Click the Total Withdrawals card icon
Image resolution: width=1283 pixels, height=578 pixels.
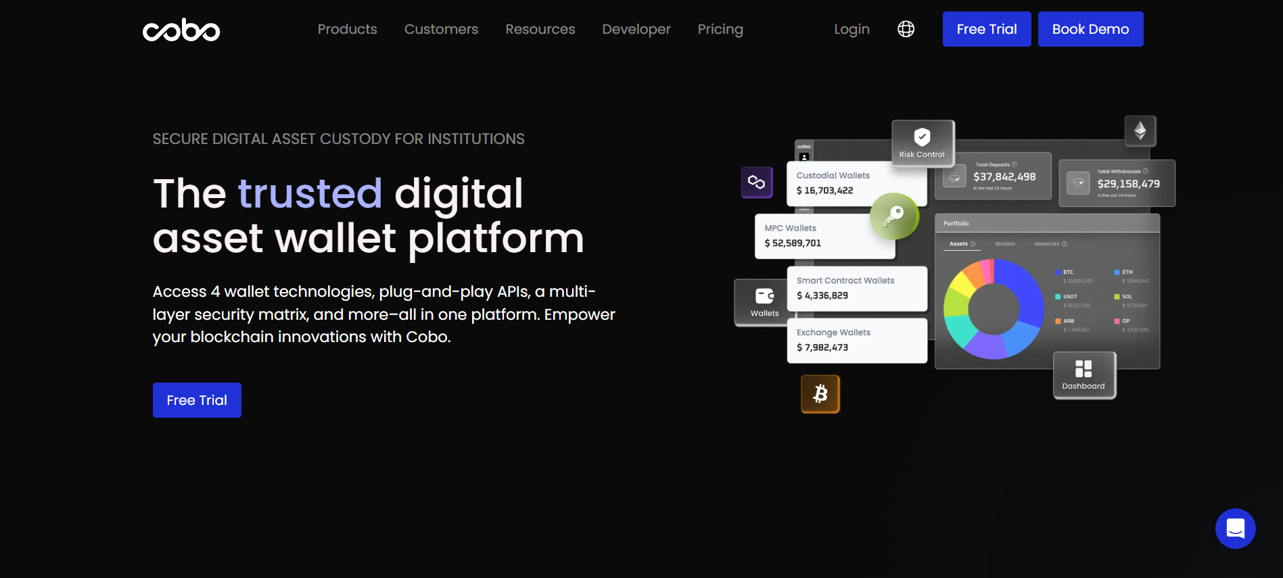pos(1078,183)
